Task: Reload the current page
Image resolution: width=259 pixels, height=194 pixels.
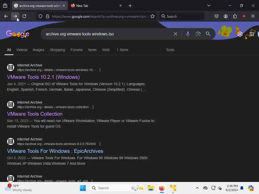Action: [24, 16]
